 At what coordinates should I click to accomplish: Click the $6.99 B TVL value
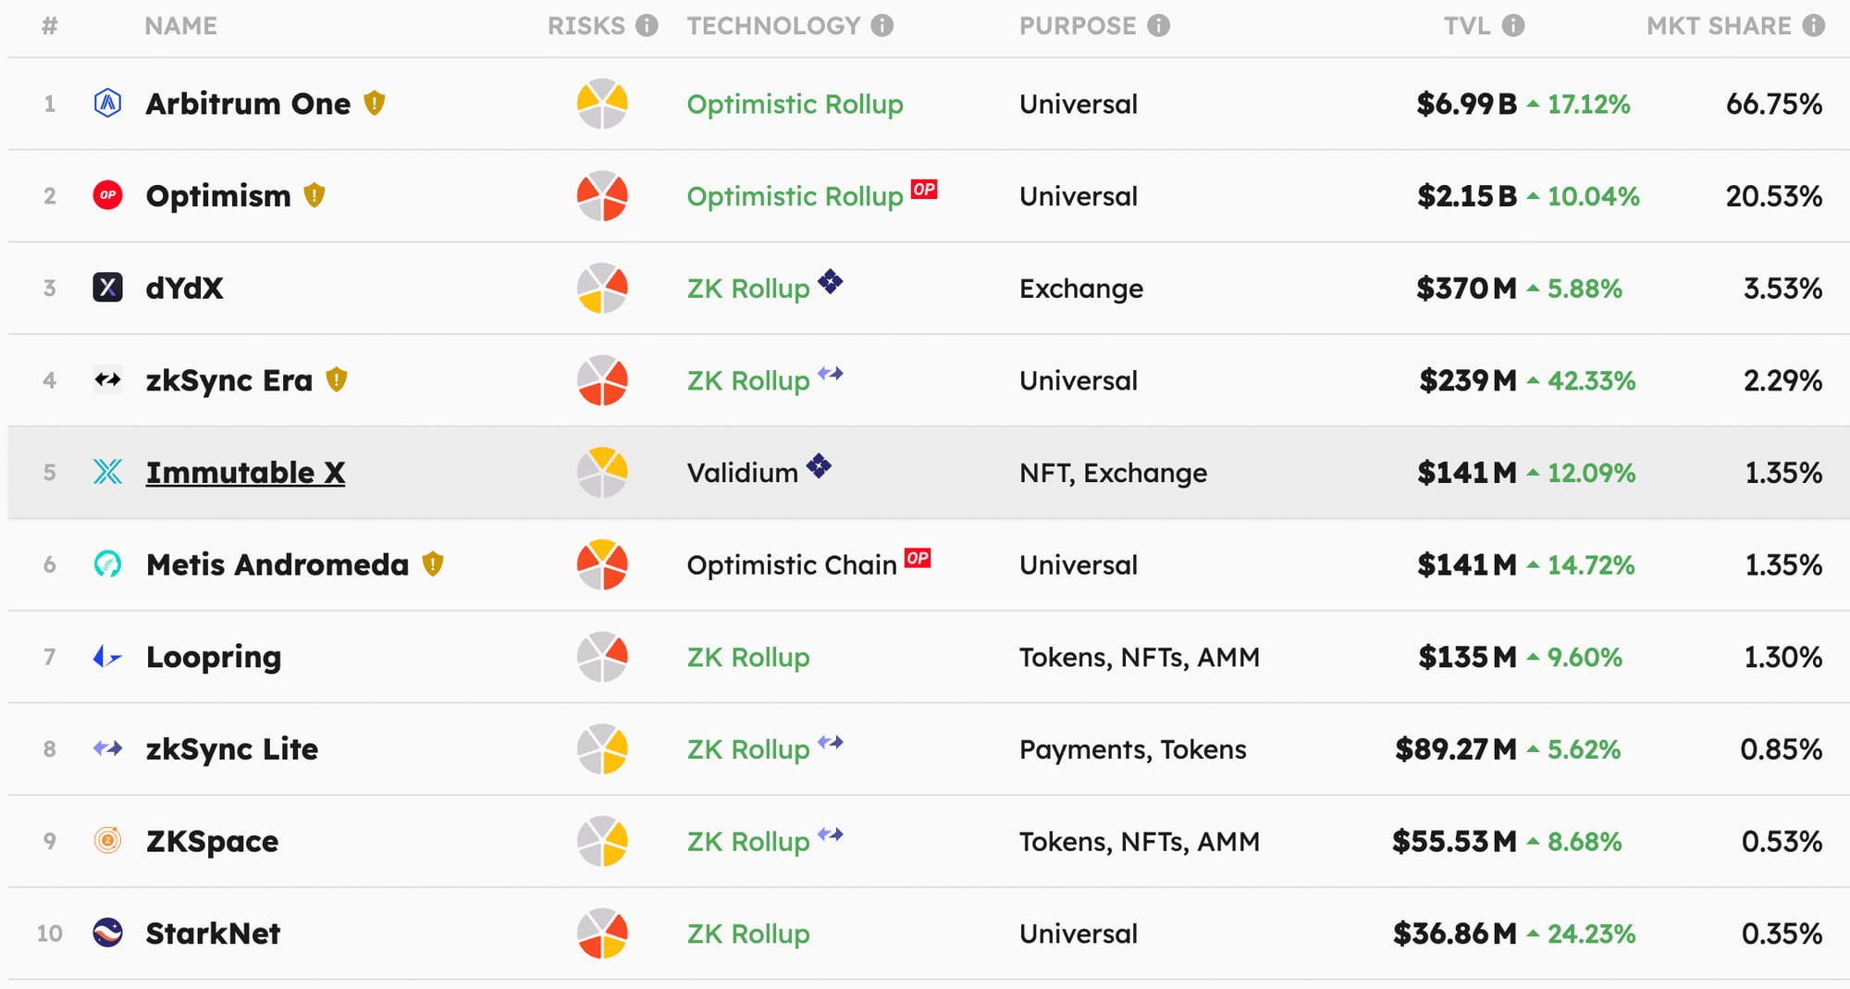point(1467,104)
